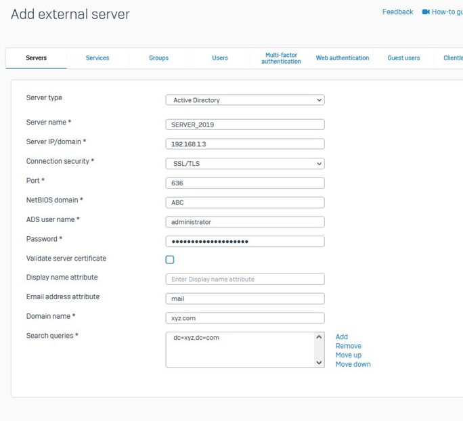Click Move up for search query
The height and width of the screenshot is (421, 463).
(348, 355)
